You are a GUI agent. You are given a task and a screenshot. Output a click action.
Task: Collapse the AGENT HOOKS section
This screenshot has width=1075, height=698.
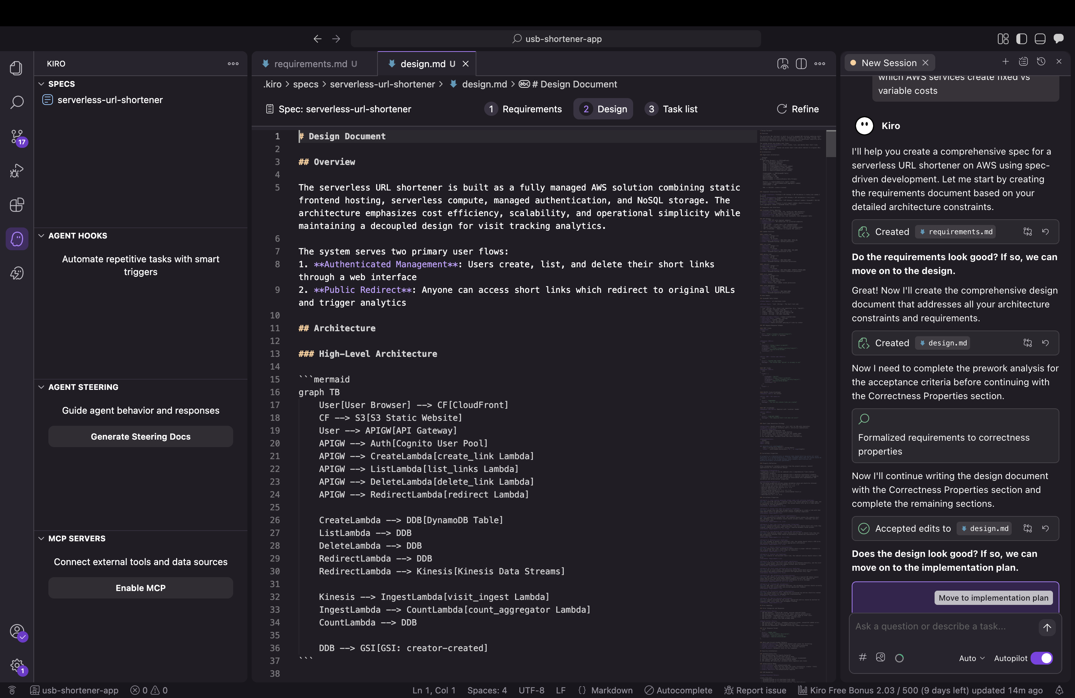point(42,236)
